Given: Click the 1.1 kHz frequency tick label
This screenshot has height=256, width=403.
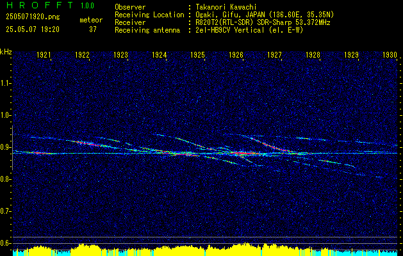Looking at the screenshot, I should (x=5, y=83).
